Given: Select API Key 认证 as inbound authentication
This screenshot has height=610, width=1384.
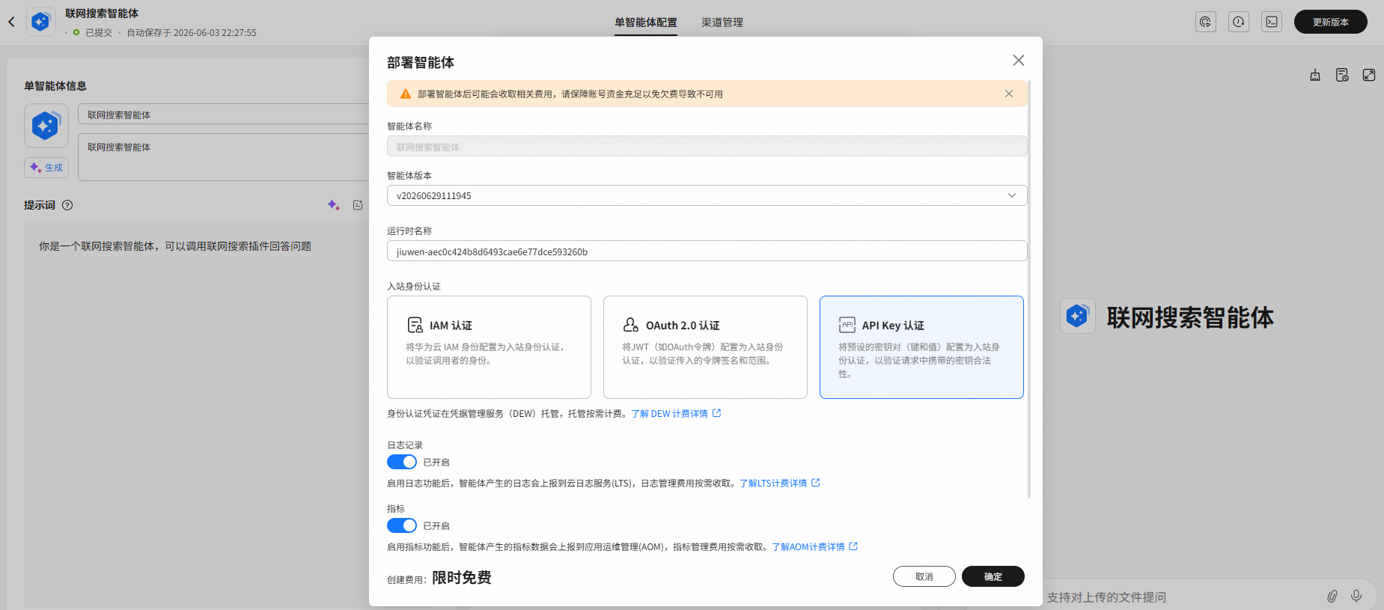Looking at the screenshot, I should point(921,347).
